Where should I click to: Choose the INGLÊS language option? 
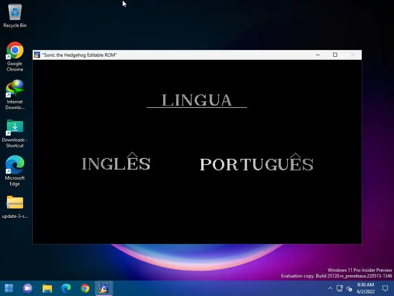(116, 161)
